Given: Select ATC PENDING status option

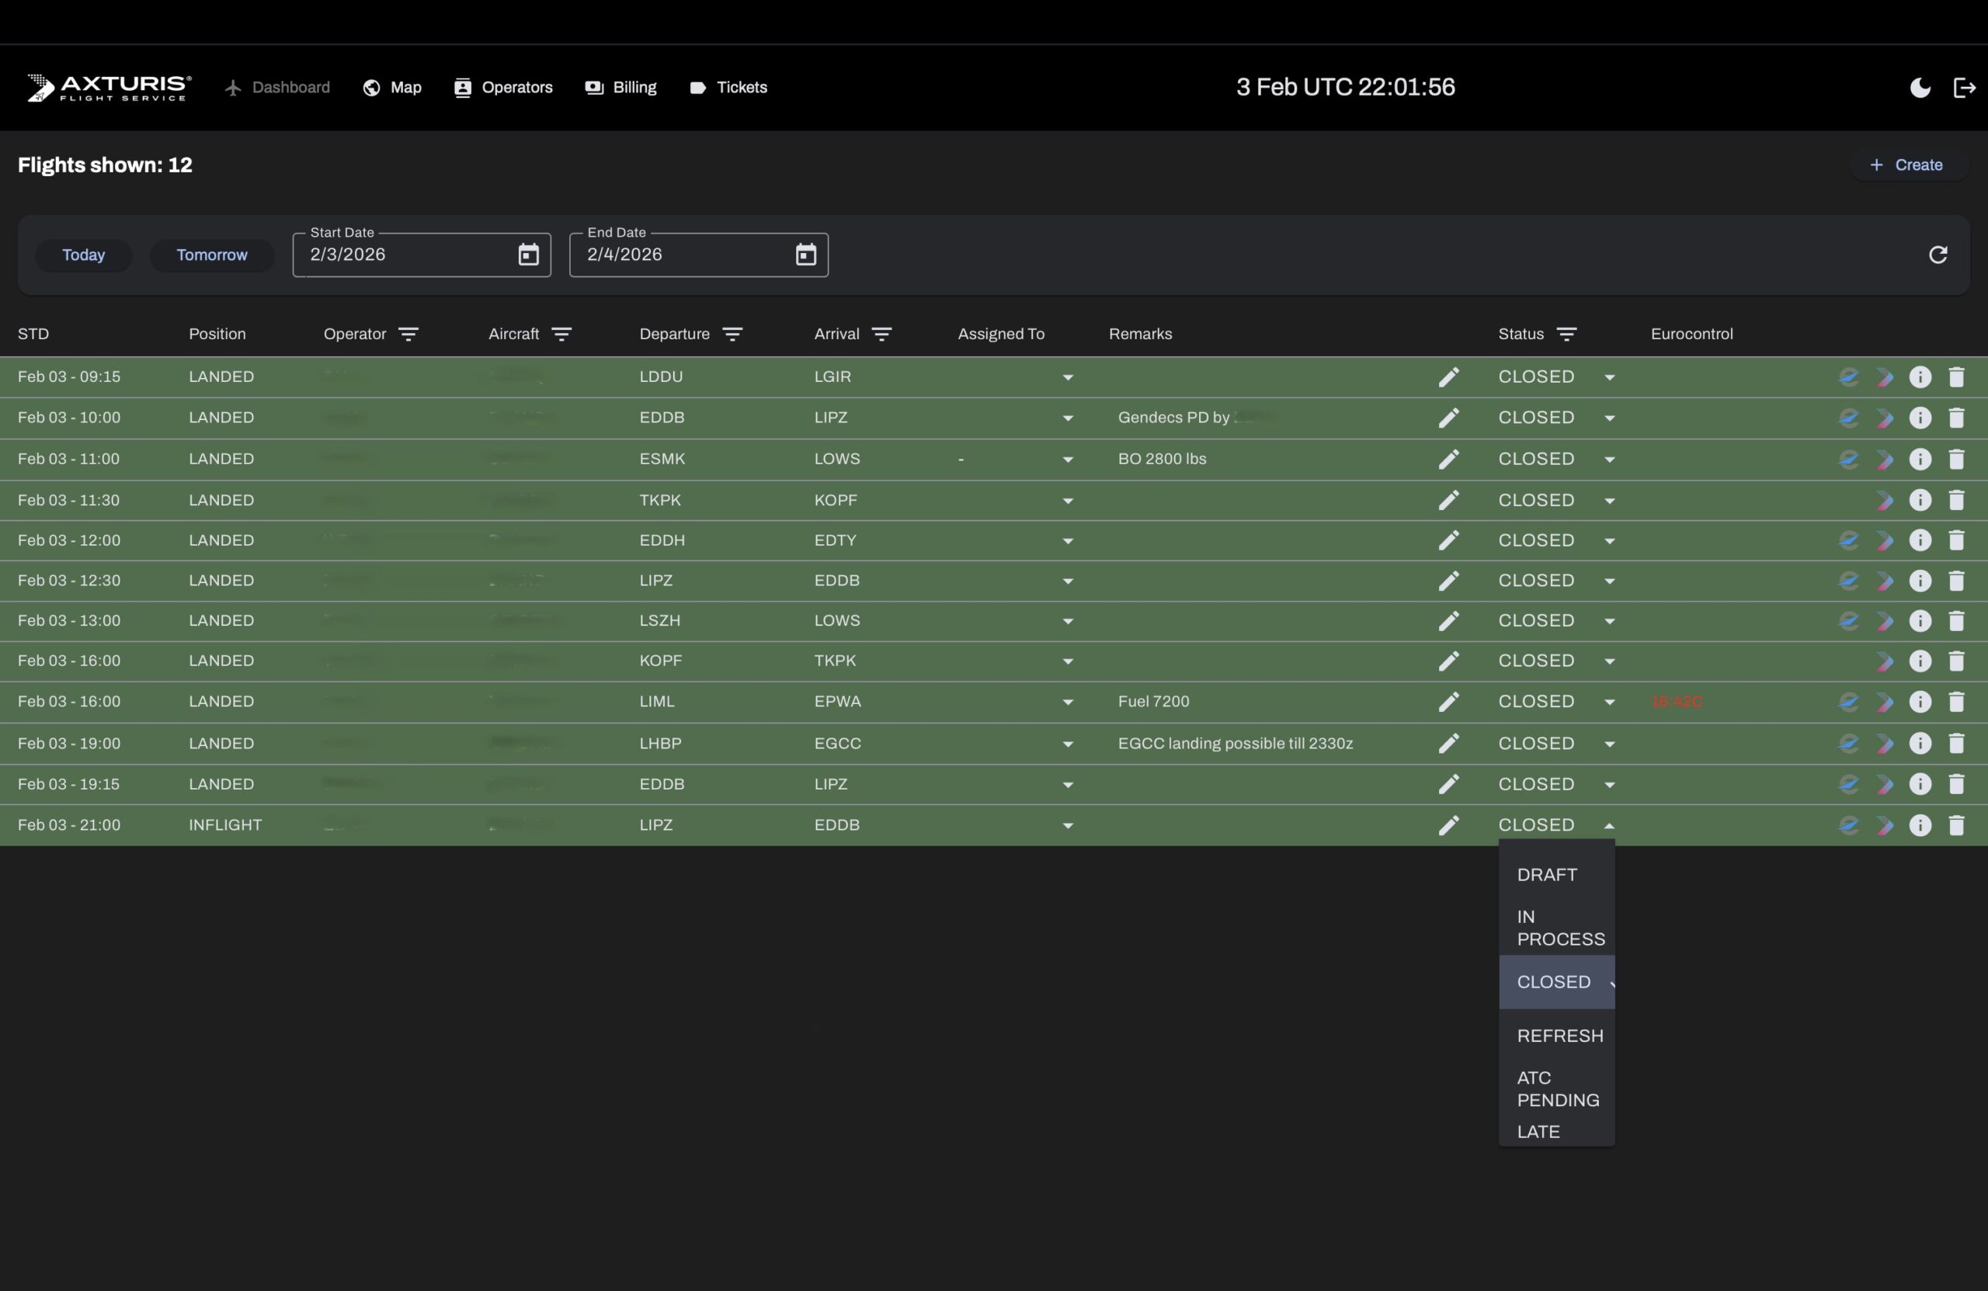Looking at the screenshot, I should point(1557,1089).
